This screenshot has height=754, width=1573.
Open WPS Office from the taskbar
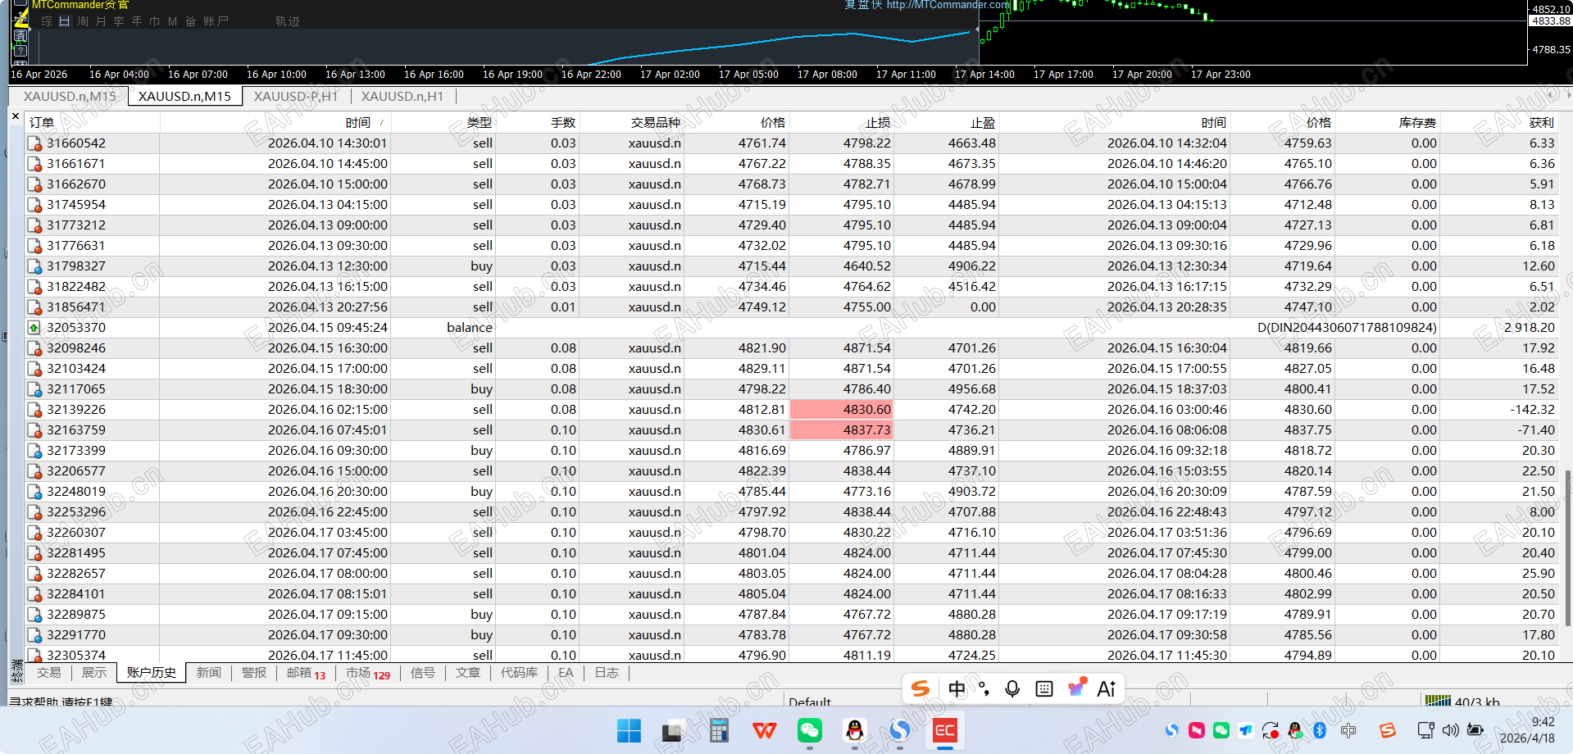point(764,730)
